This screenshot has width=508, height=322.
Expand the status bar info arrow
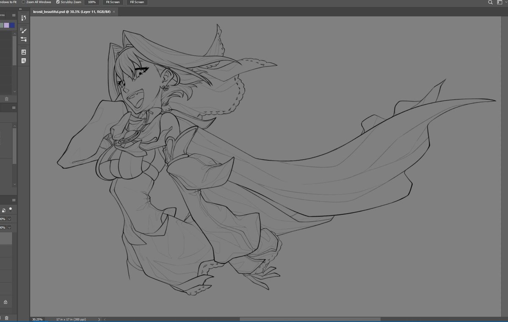click(99, 319)
